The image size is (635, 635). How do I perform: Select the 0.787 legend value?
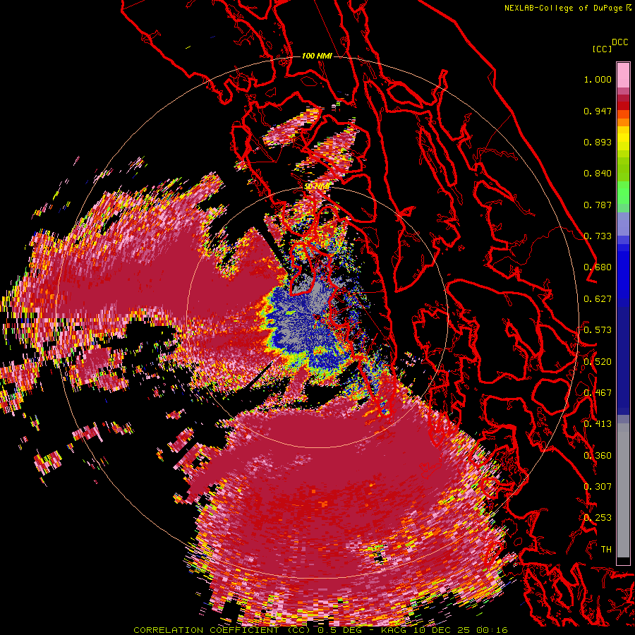click(598, 205)
